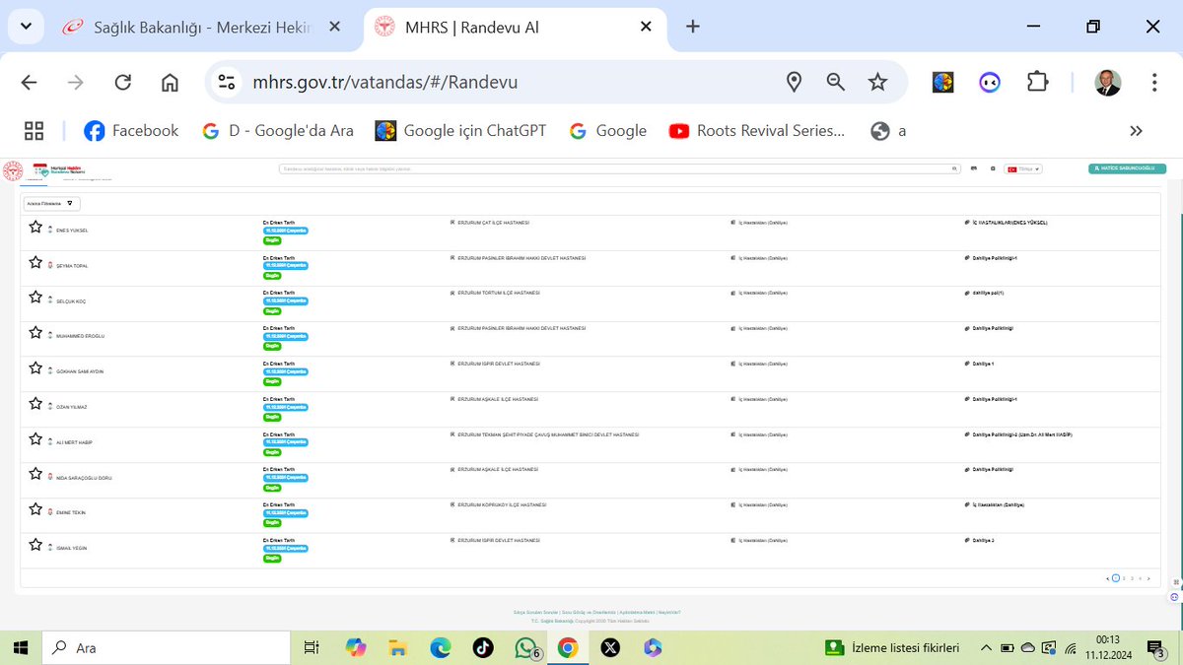Switch to the Sağlık Bakanlığı Merkezi Hekim tab
Image resolution: width=1183 pixels, height=665 pixels.
coord(202,28)
